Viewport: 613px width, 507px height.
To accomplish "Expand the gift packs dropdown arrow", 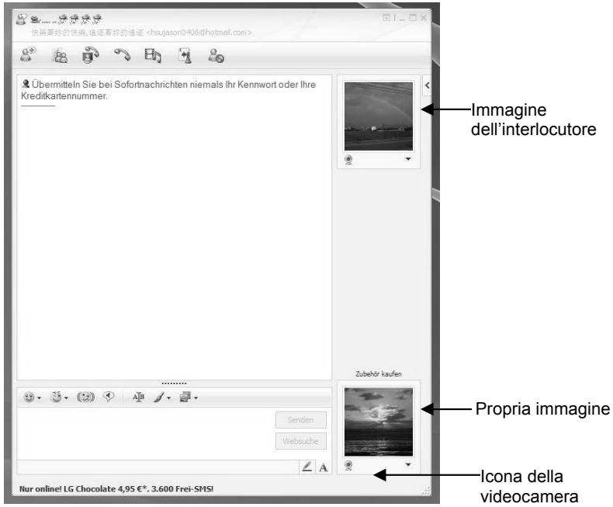I will [x=196, y=398].
